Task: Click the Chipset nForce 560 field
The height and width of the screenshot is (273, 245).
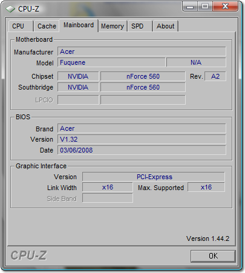Action: pyautogui.click(x=143, y=76)
